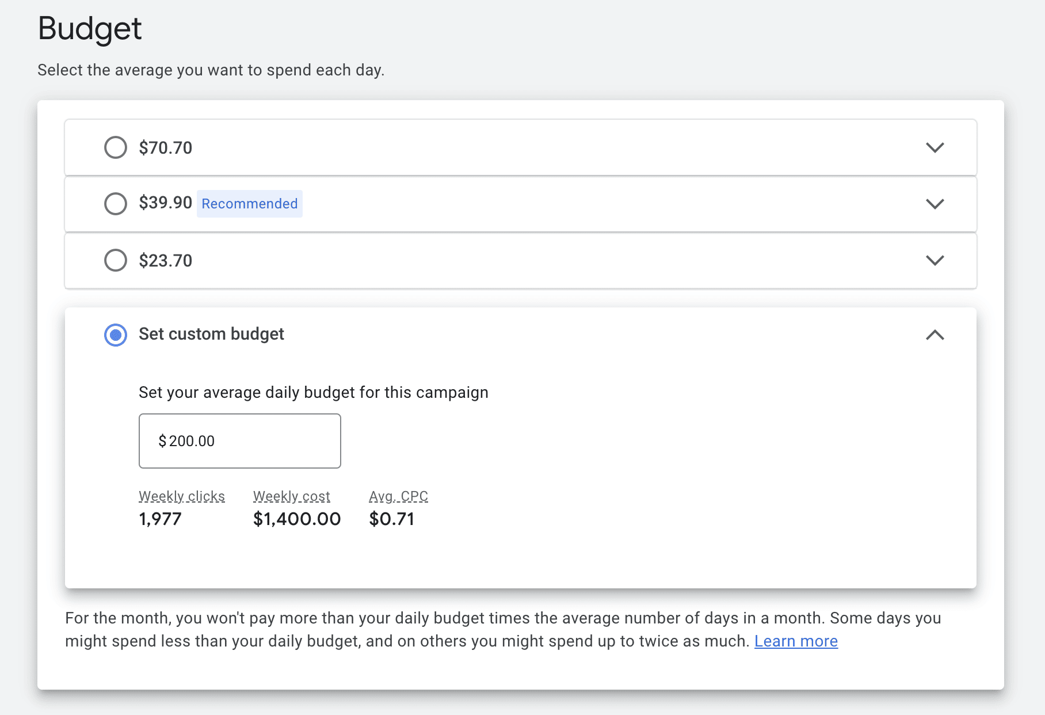Click the Recommended badge
The height and width of the screenshot is (715, 1045).
(250, 204)
